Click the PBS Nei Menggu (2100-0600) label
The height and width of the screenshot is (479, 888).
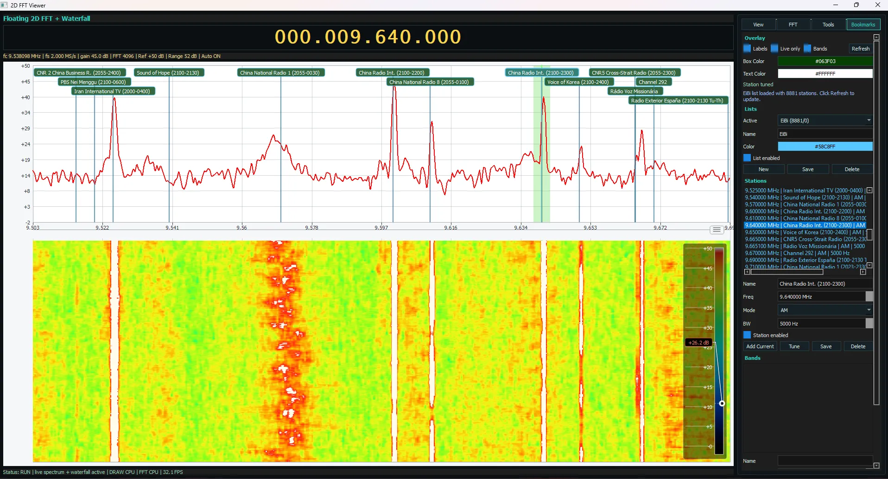pos(94,82)
